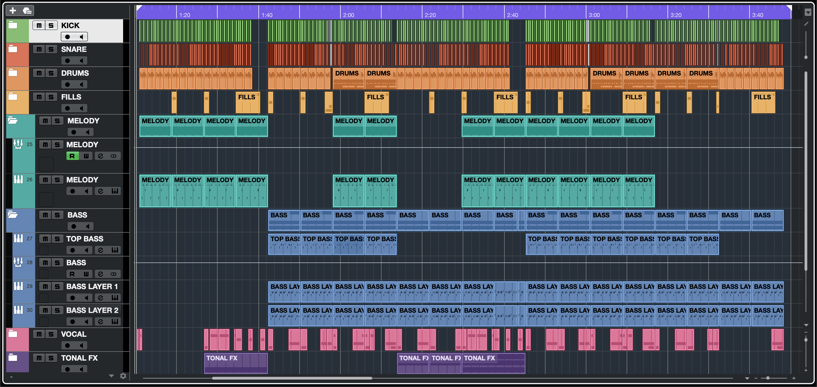Click the Add Track plus icon
This screenshot has width=817, height=387.
(x=13, y=10)
